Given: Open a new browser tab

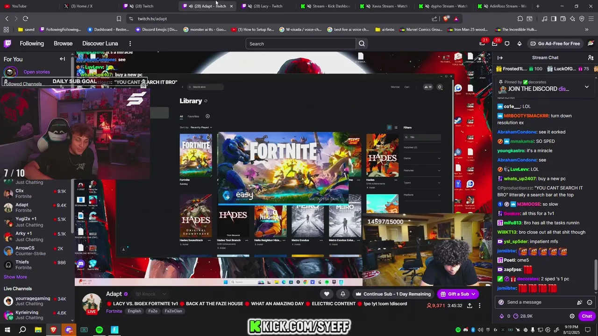Looking at the screenshot, I should tap(538, 6).
